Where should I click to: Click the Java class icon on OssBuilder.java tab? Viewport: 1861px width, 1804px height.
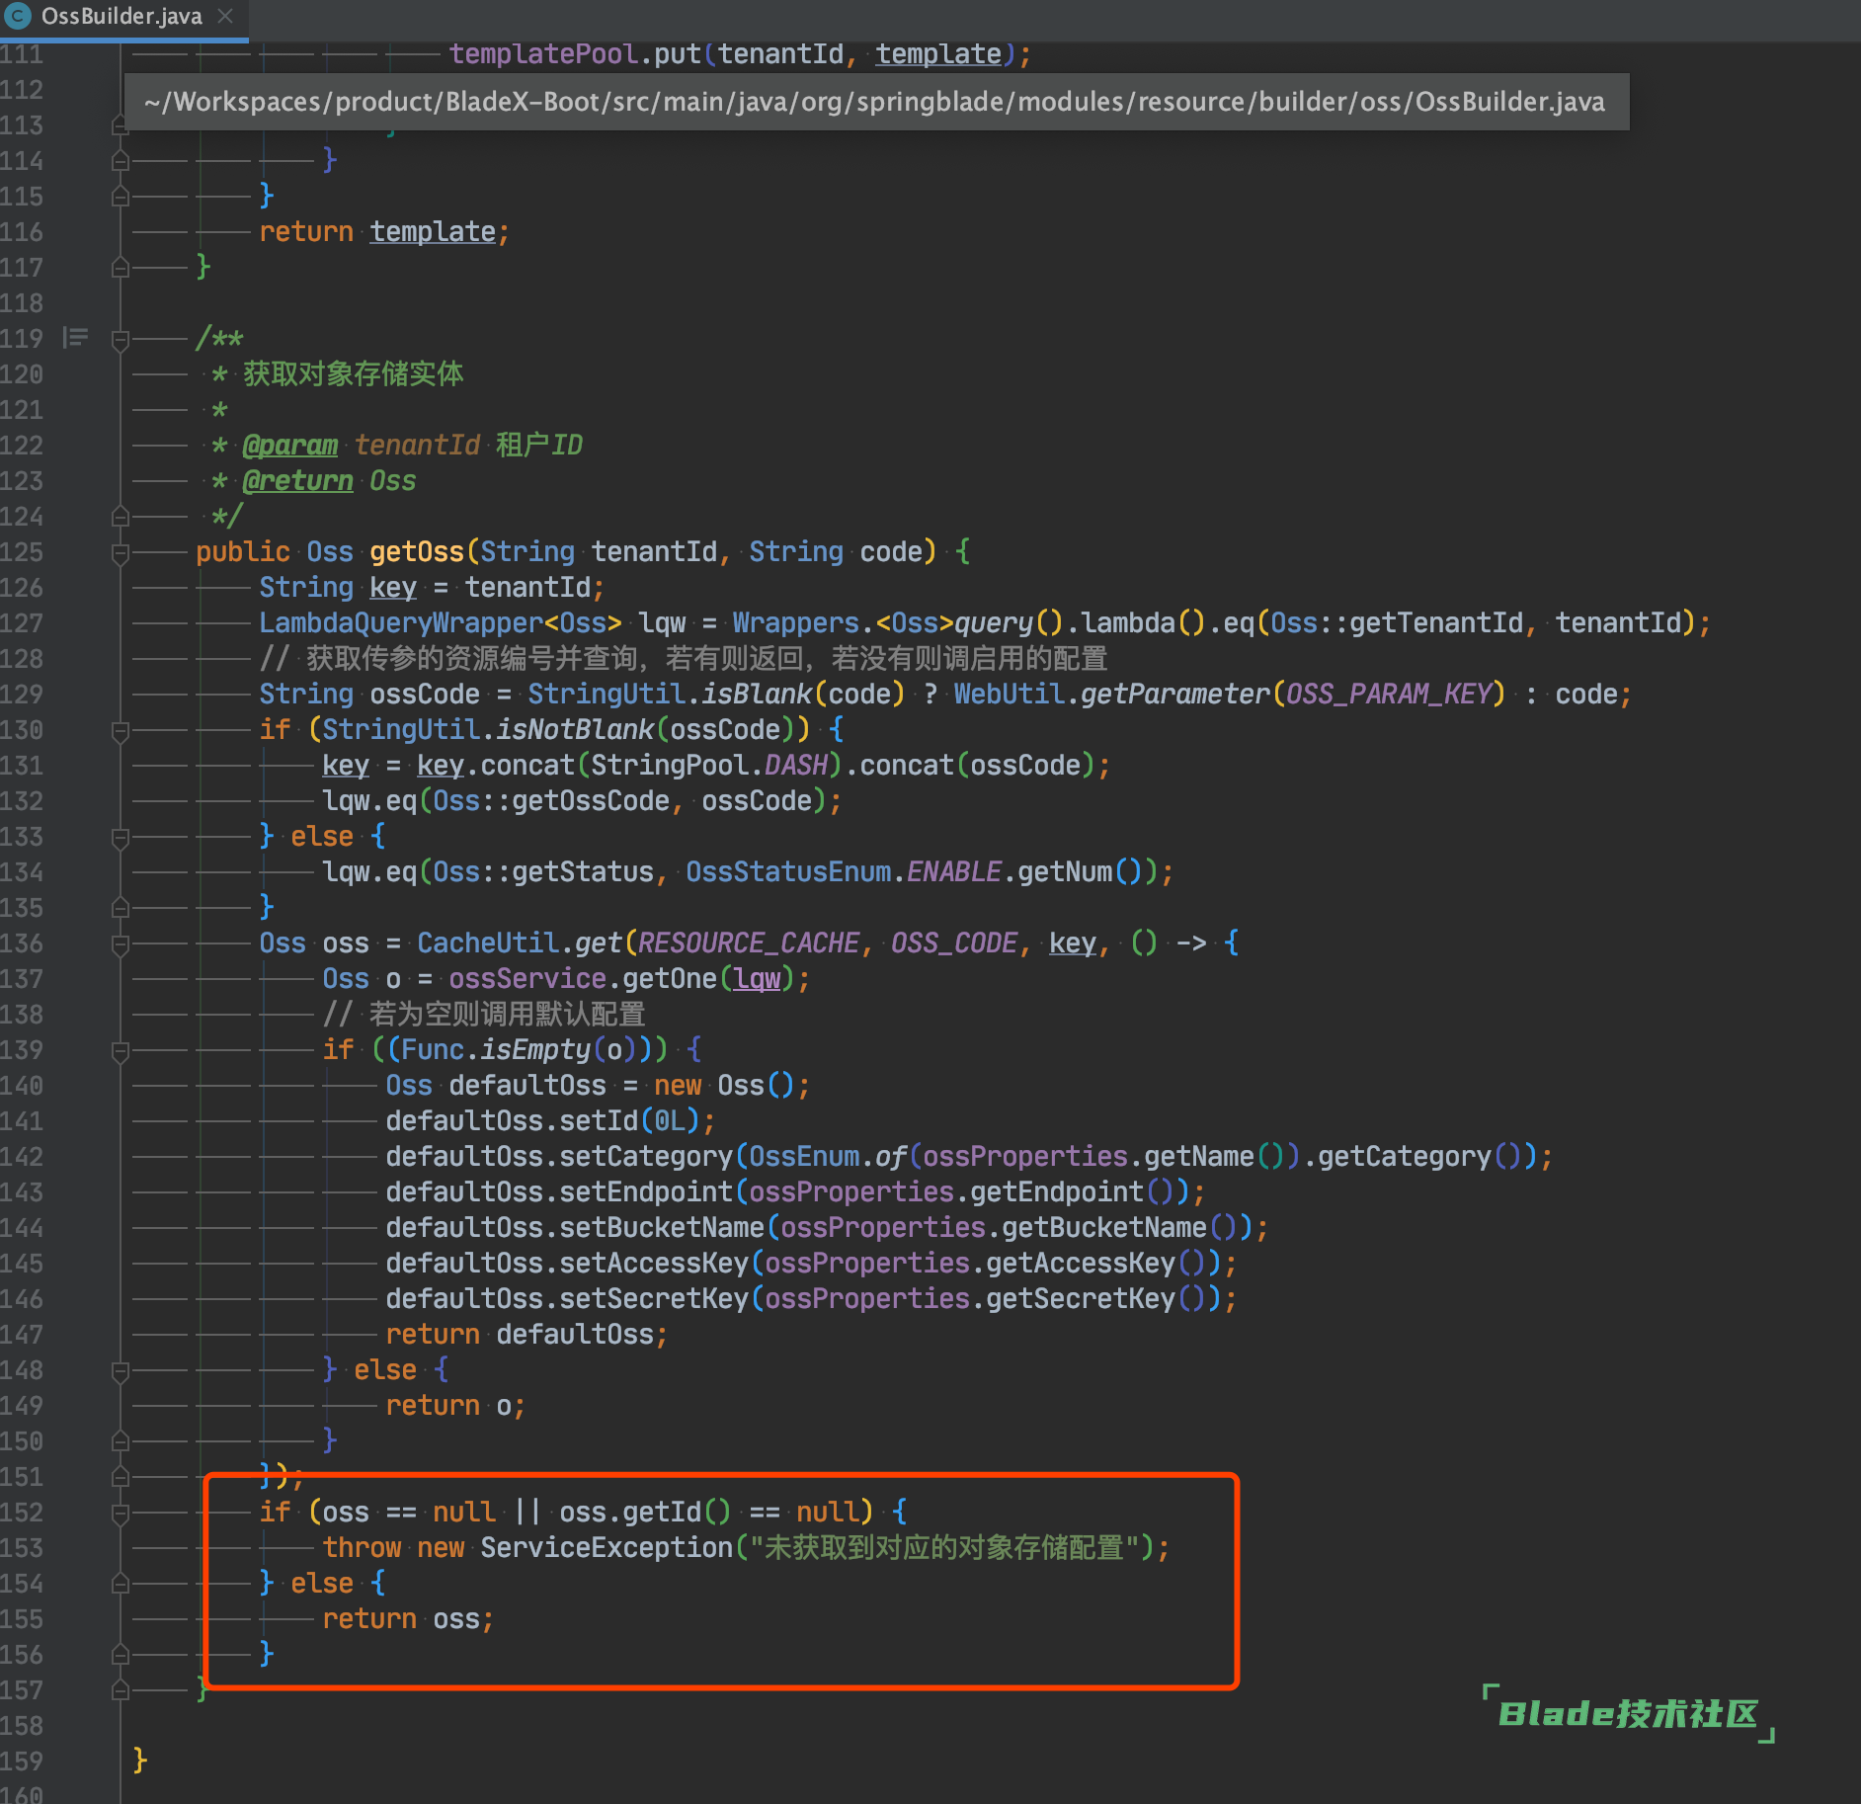pyautogui.click(x=18, y=16)
